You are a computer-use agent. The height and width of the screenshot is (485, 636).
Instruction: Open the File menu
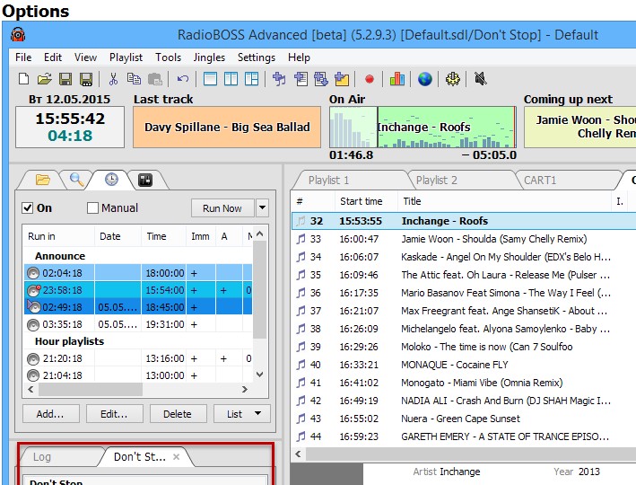click(x=23, y=57)
